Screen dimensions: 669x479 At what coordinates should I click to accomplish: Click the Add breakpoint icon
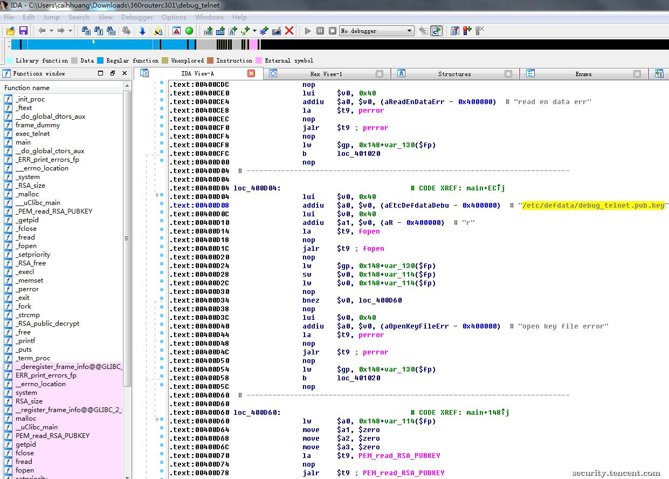click(x=467, y=31)
